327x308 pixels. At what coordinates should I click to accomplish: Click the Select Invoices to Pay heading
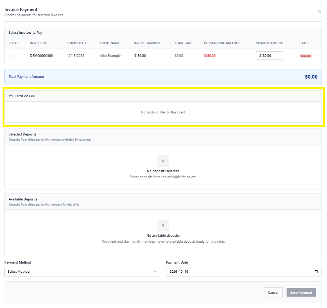pos(25,33)
